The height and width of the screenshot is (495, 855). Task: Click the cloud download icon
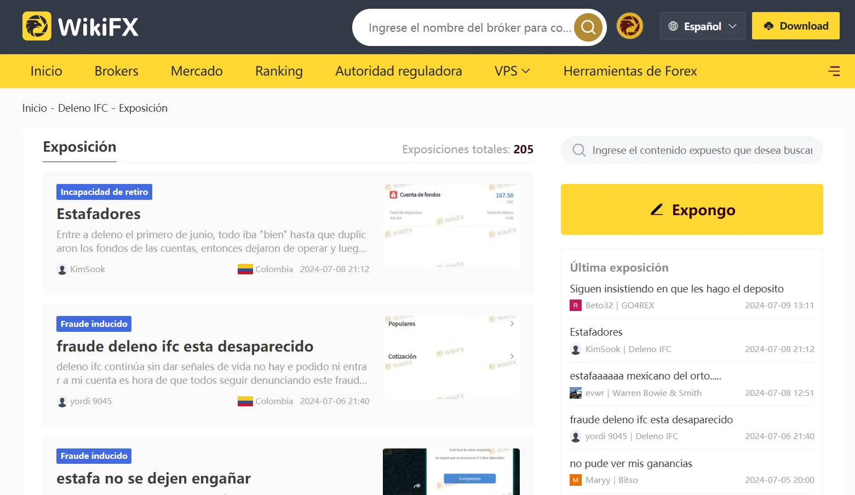[x=768, y=26]
